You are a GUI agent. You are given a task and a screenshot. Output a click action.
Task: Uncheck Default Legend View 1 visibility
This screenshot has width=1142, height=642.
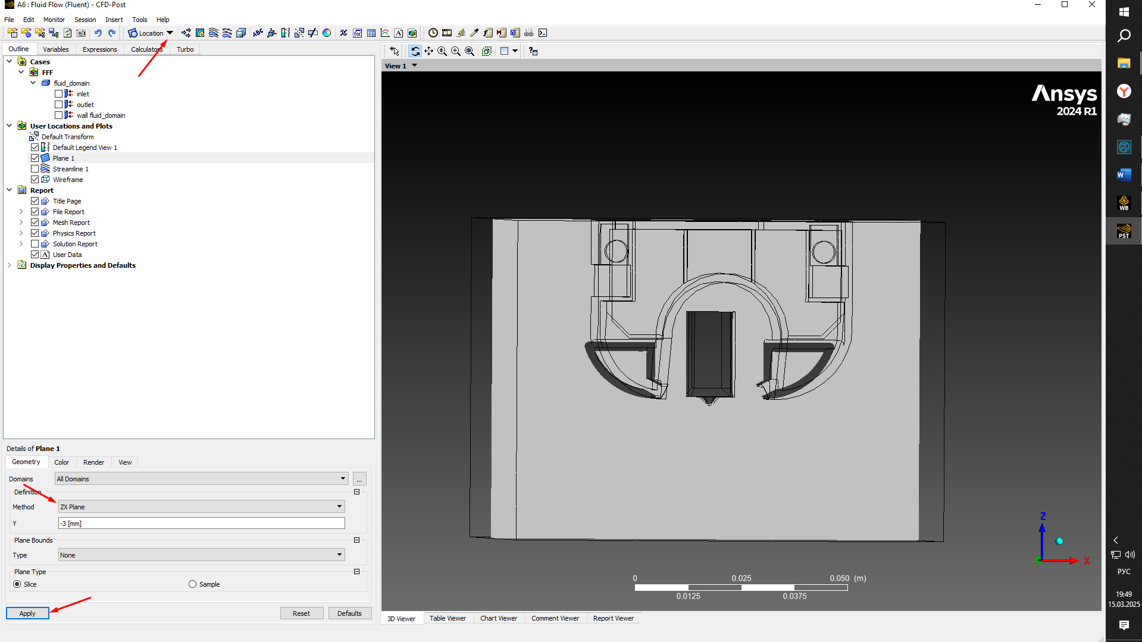(35, 148)
